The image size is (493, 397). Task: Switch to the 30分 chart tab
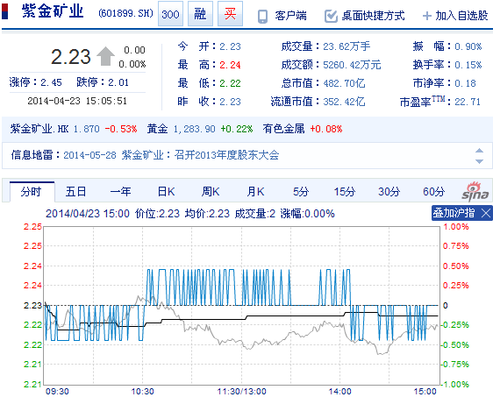[x=389, y=192]
